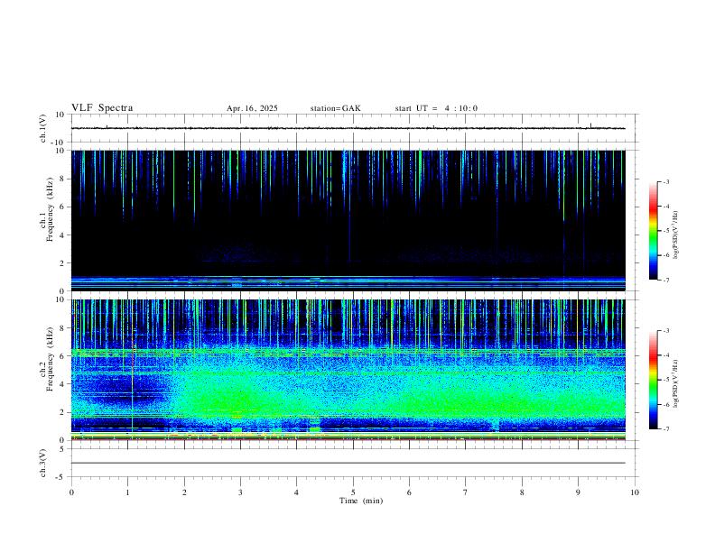Viewport: 715px width, 552px height.
Task: Click the "8" kHz tick of ch.1 spectrogram
Action: (x=63, y=179)
